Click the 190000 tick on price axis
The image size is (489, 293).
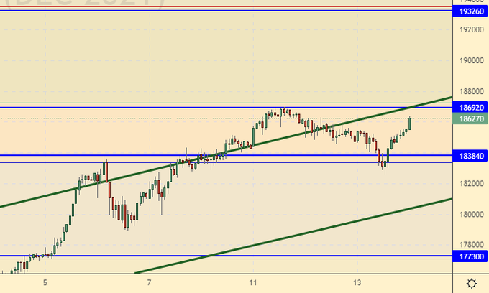[x=471, y=60]
